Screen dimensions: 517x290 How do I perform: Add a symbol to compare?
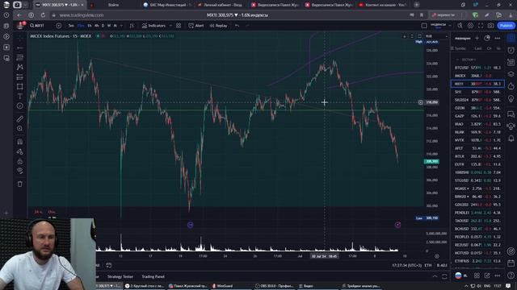point(58,26)
